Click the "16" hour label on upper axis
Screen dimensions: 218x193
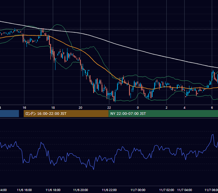[x=24, y=108]
